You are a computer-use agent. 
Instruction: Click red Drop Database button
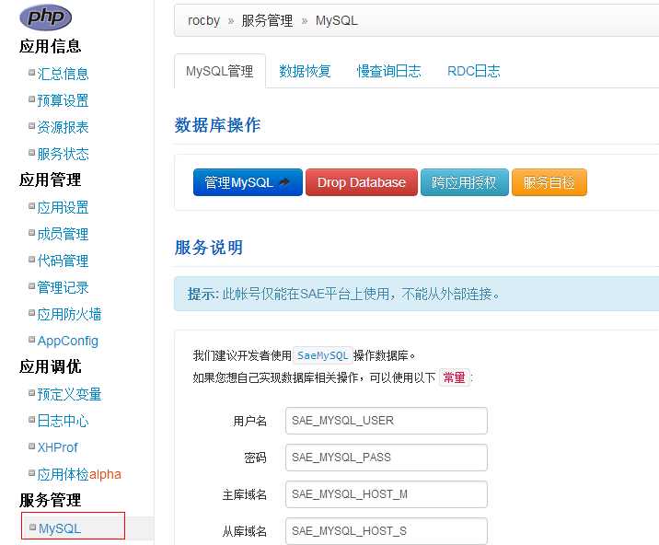click(x=362, y=182)
